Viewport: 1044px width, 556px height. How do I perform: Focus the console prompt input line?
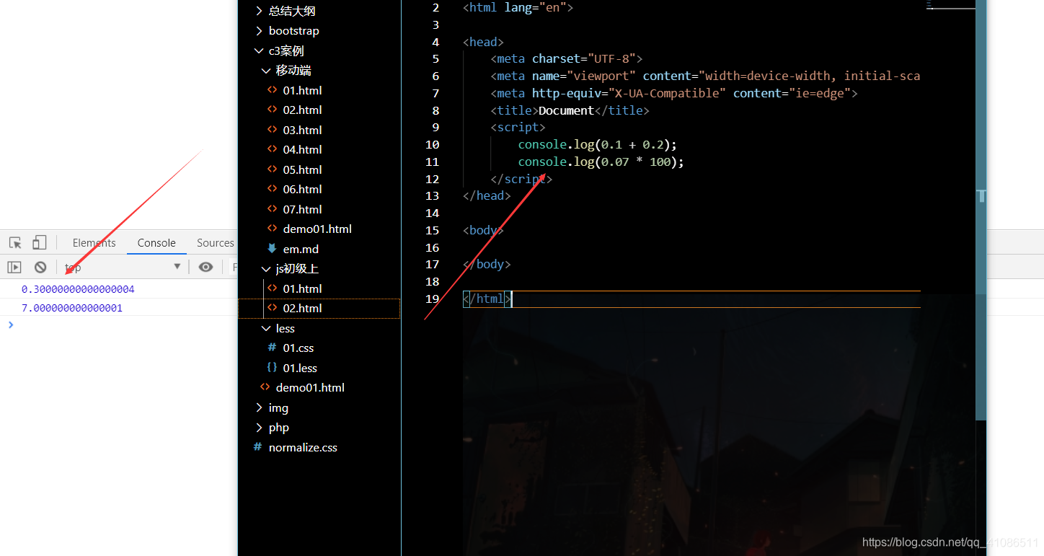pos(119,325)
